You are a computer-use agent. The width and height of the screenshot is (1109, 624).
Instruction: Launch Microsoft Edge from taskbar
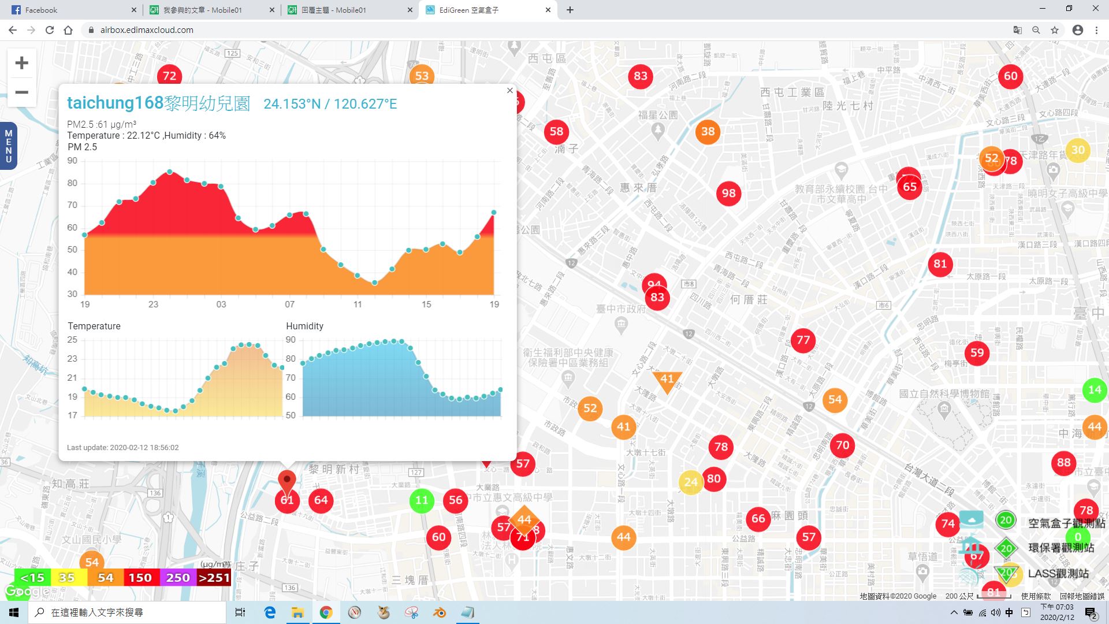click(x=270, y=612)
